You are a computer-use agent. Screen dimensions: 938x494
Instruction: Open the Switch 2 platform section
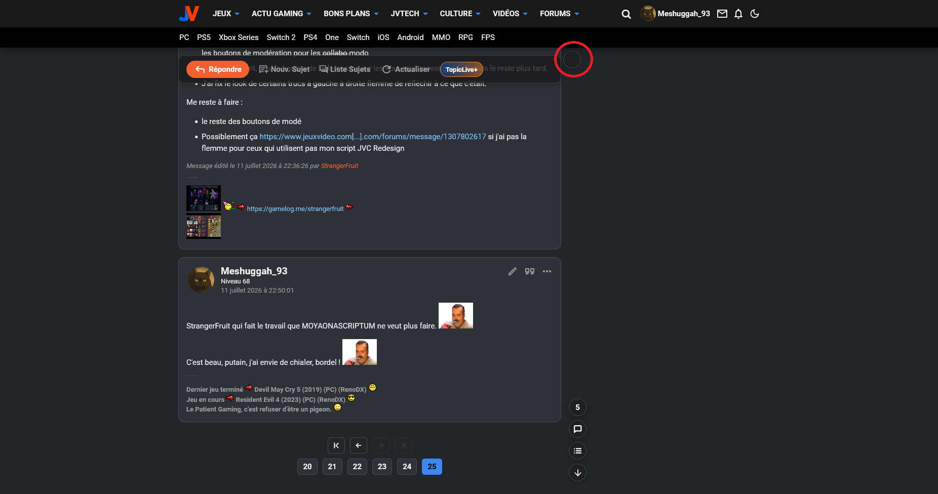pyautogui.click(x=281, y=37)
